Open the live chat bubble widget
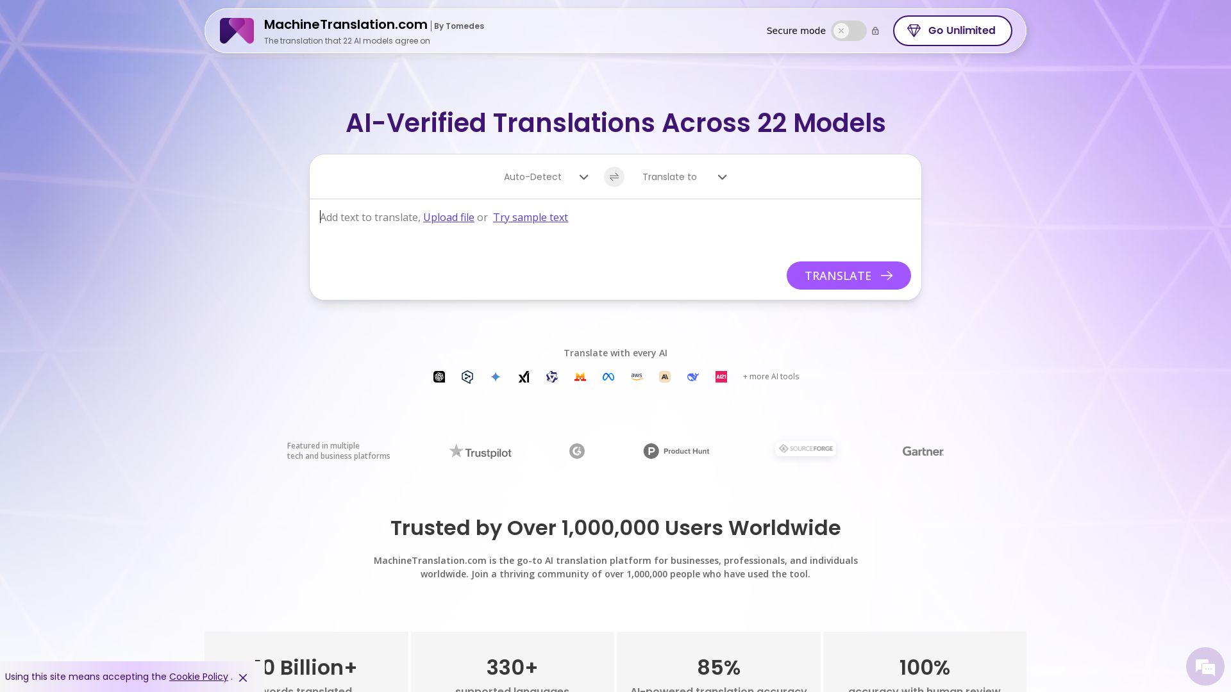Image resolution: width=1231 pixels, height=692 pixels. pos(1205,666)
